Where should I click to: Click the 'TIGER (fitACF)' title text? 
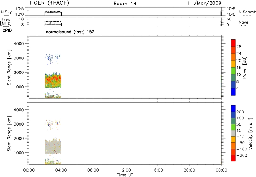point(49,3)
